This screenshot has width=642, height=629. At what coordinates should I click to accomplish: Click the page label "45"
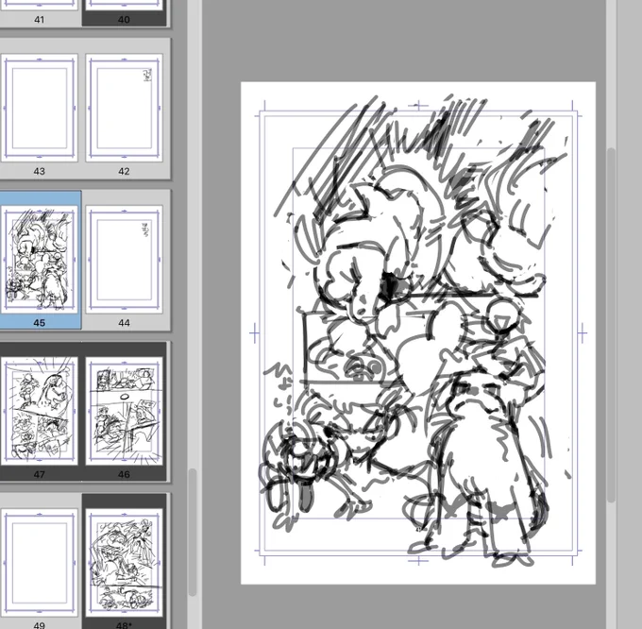pyautogui.click(x=40, y=323)
